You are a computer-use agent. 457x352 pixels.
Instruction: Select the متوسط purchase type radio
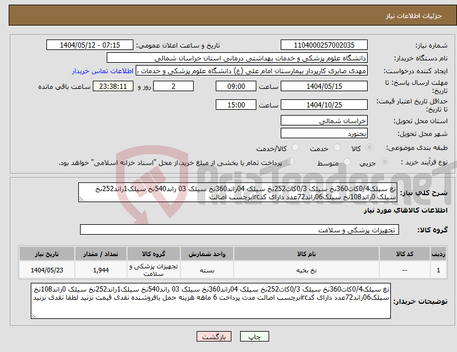347,161
